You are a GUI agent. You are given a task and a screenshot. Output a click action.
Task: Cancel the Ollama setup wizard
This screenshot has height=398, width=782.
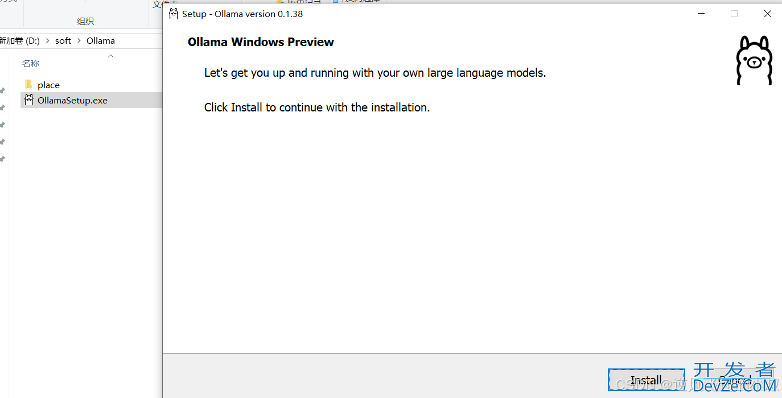click(x=735, y=380)
